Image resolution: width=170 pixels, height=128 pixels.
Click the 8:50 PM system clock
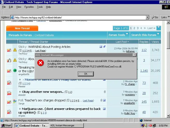pos(163,126)
